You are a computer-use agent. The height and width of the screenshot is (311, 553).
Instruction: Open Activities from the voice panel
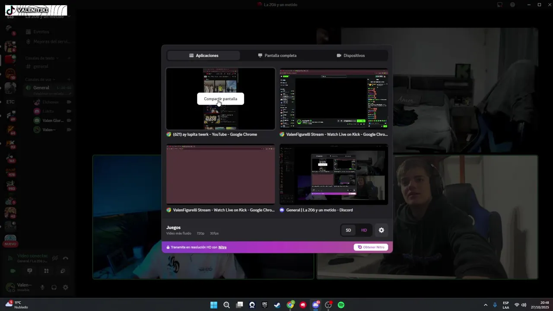coord(46,271)
